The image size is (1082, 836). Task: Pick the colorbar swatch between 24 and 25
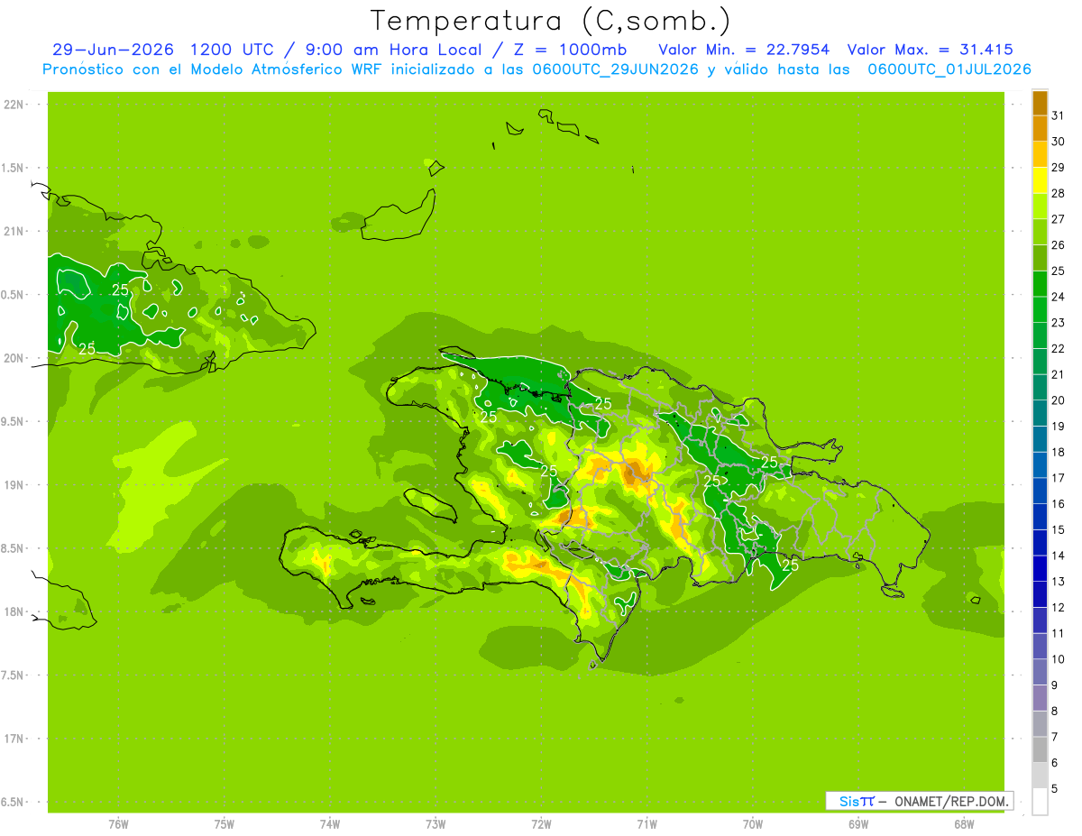pyautogui.click(x=1040, y=284)
